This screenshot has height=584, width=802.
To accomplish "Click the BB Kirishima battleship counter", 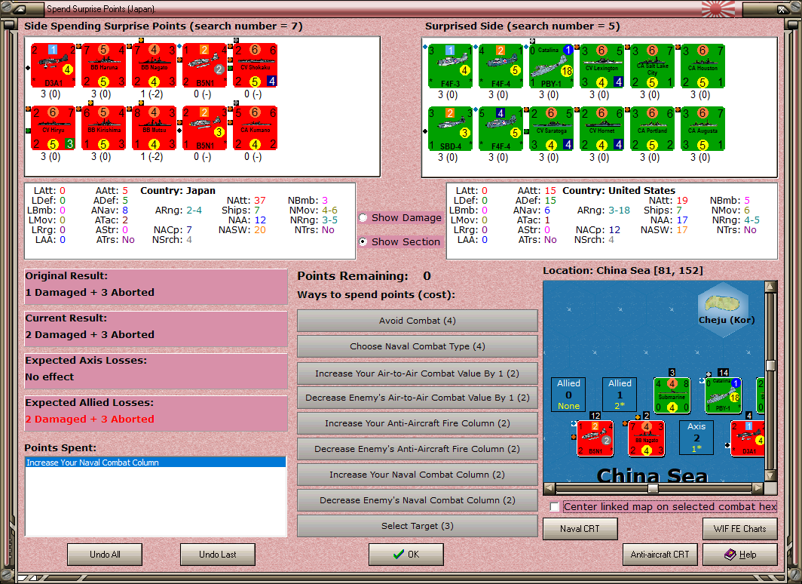I will coord(104,128).
